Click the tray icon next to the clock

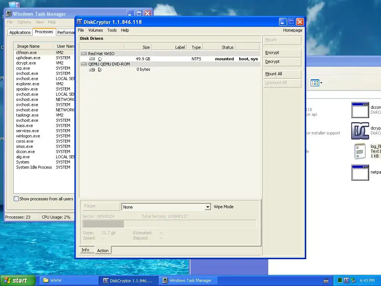(353, 280)
